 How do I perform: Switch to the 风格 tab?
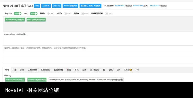tap(22, 70)
